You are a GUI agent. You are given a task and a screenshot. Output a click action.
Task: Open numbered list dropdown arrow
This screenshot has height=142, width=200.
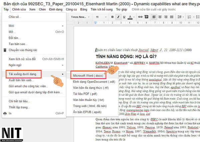coord(194,17)
